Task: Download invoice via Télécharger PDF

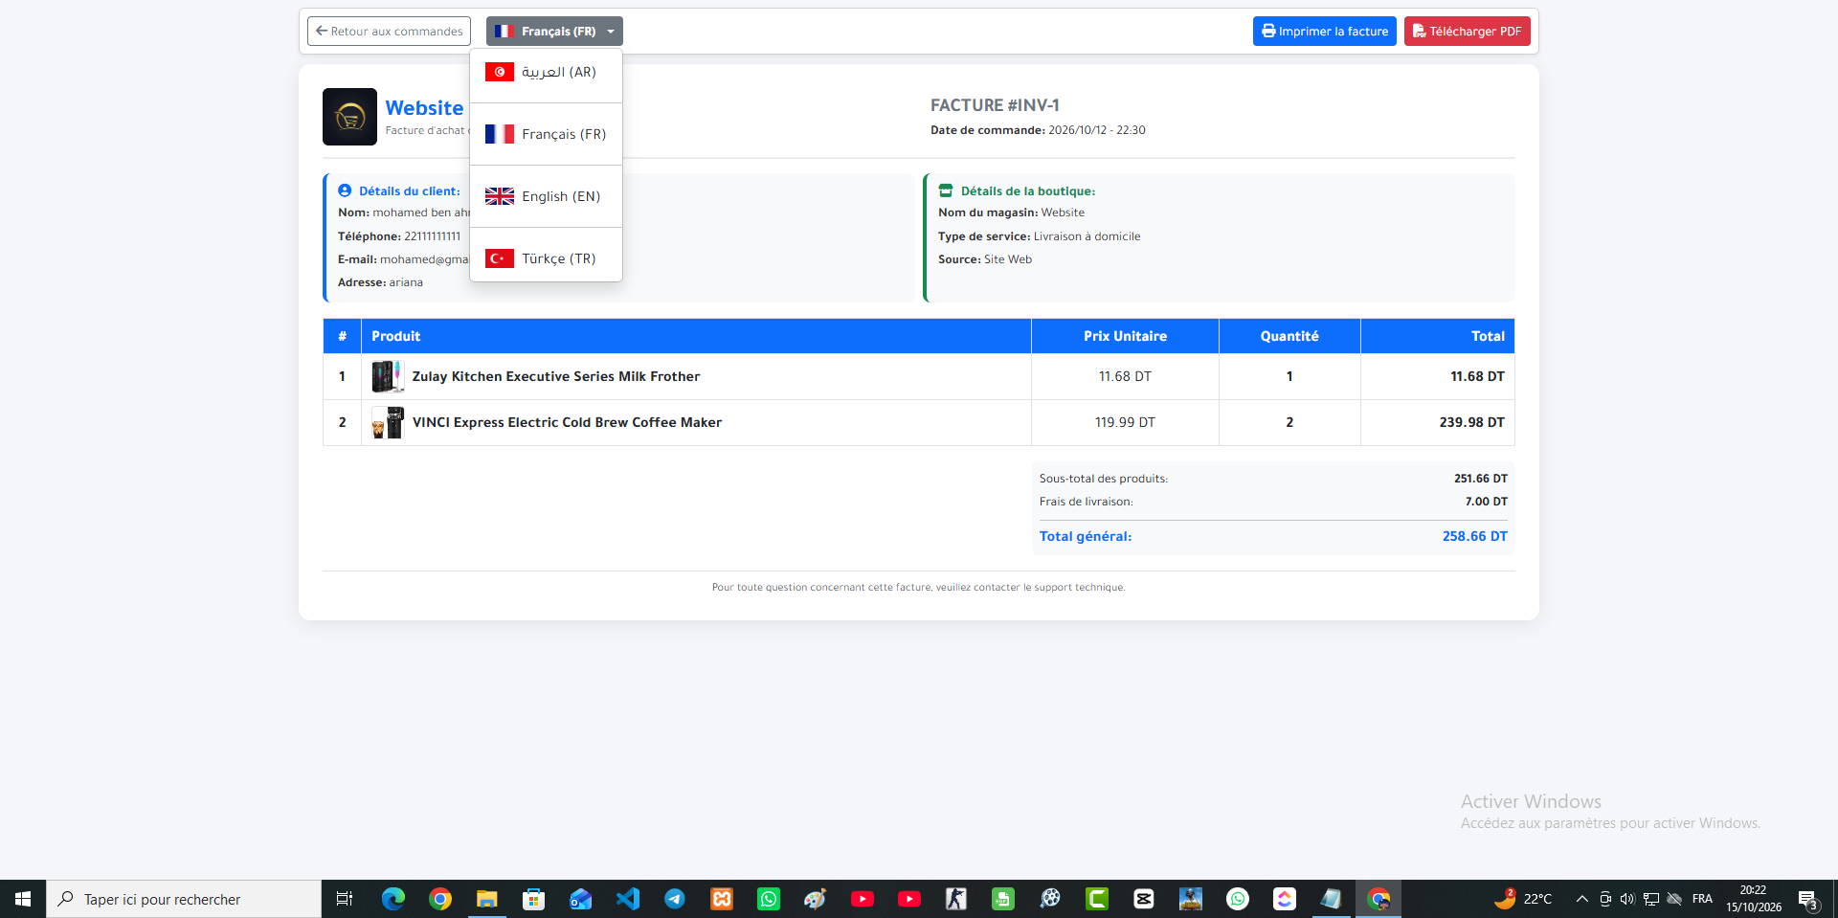Action: point(1467,31)
